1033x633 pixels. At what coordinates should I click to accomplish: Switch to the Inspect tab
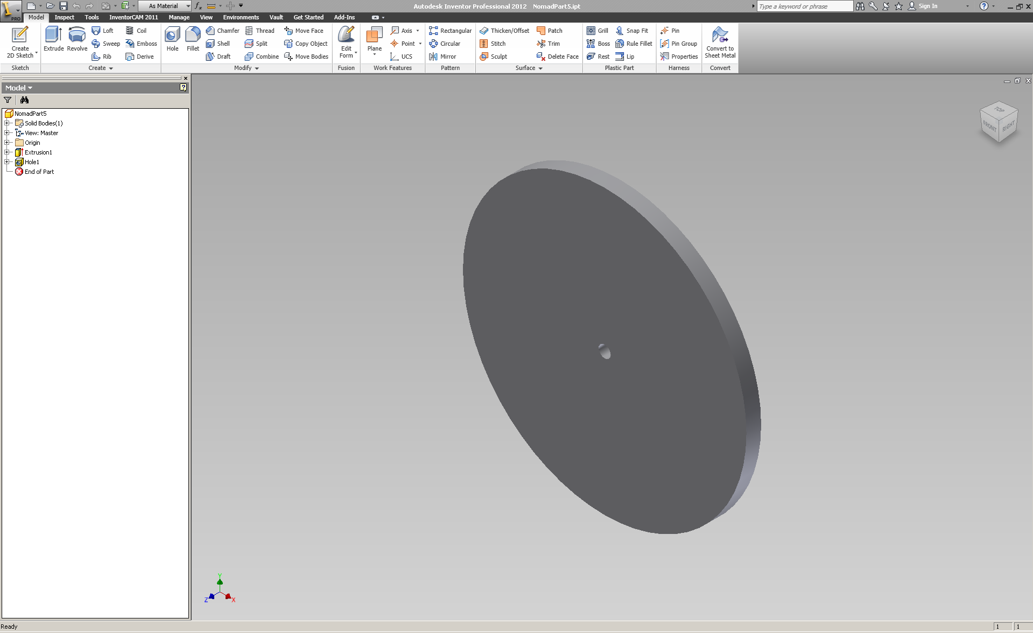pyautogui.click(x=64, y=17)
